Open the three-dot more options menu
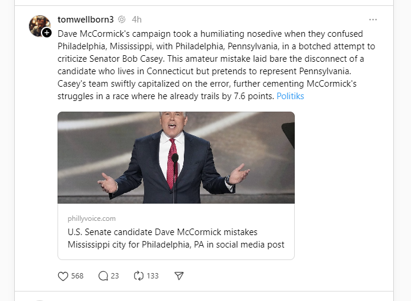The height and width of the screenshot is (301, 411). [x=372, y=20]
